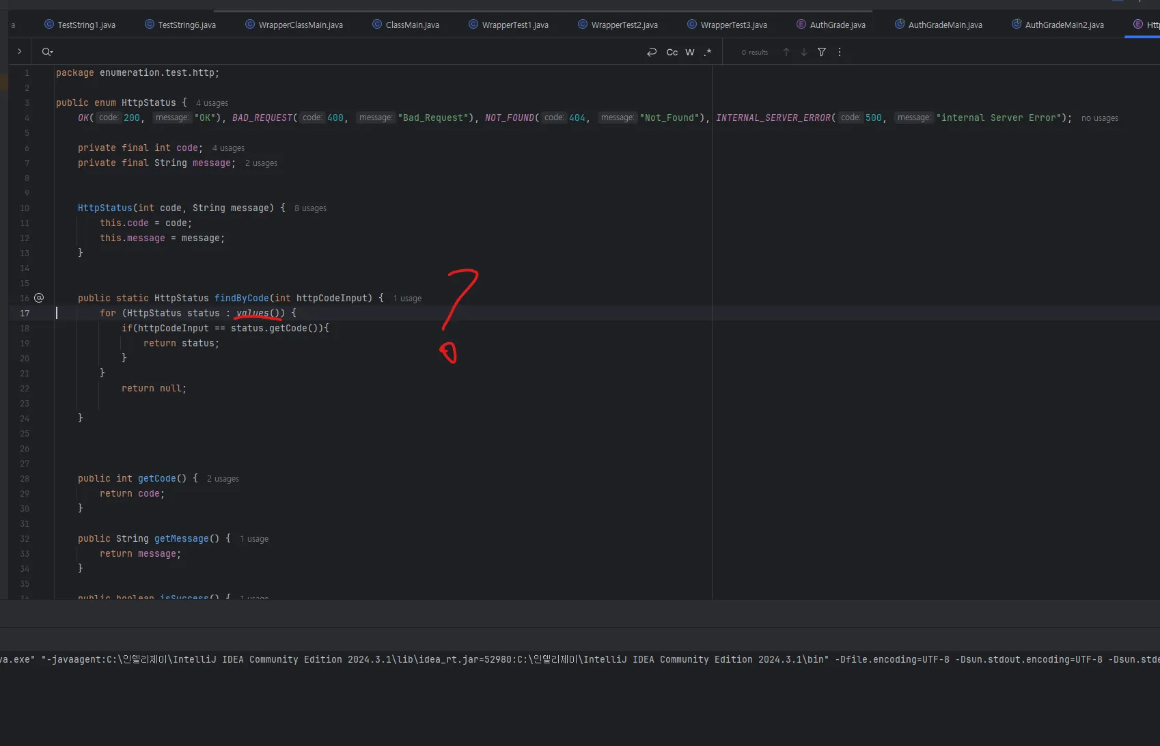1160x746 pixels.
Task: Click 'return null;' statement
Action: 154,388
